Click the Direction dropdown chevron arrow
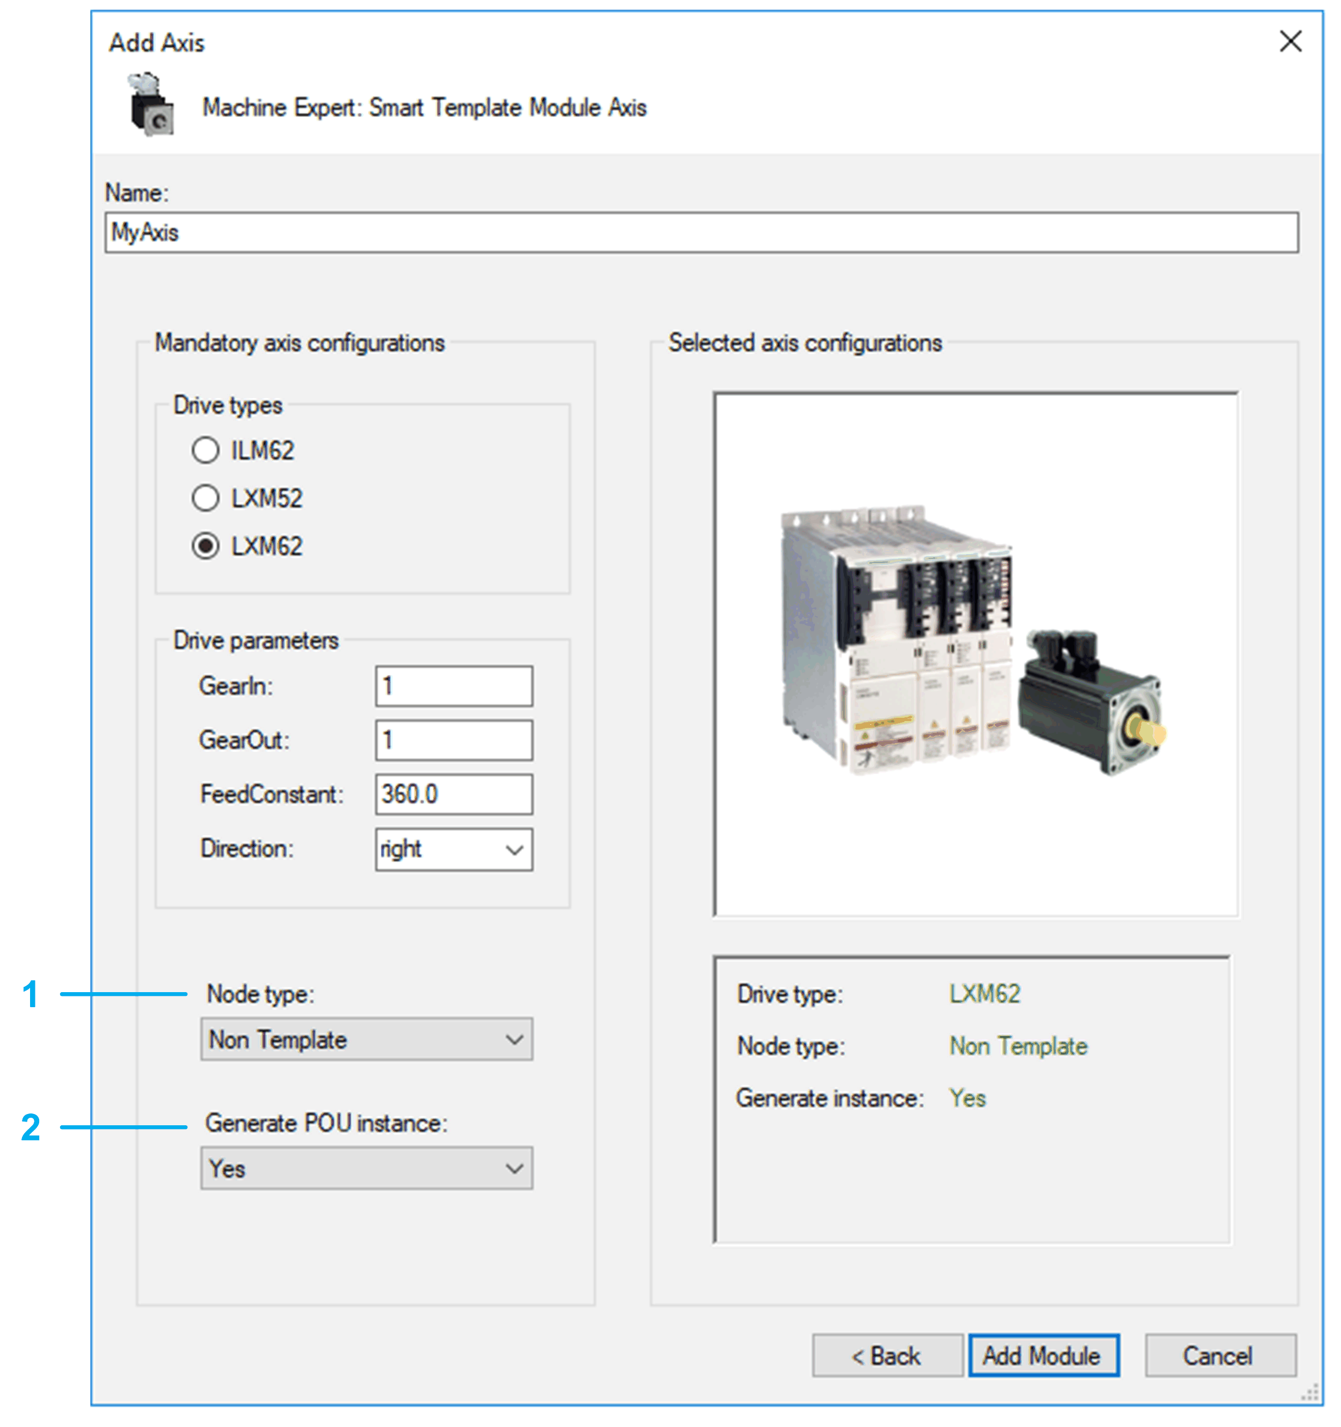Image resolution: width=1341 pixels, height=1427 pixels. 514,850
